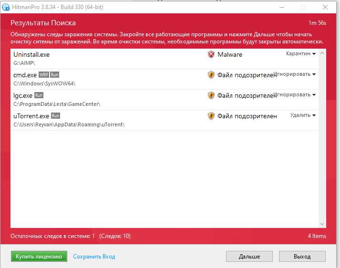Viewport: 340px width, 268px height.
Task: Click the Выход button
Action: [302, 257]
